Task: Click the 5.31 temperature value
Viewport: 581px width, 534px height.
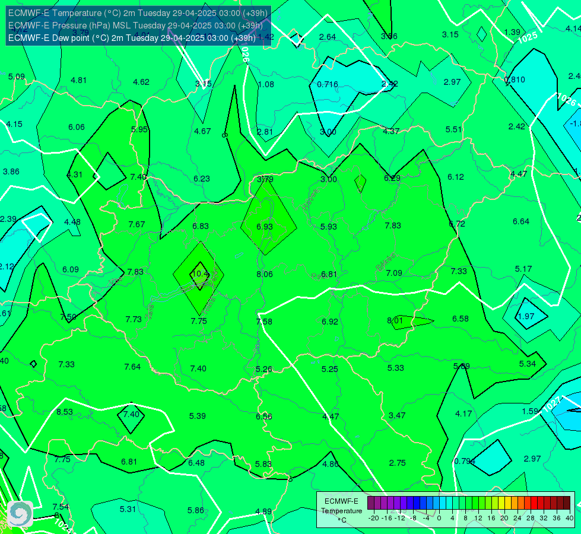Action: tap(128, 510)
